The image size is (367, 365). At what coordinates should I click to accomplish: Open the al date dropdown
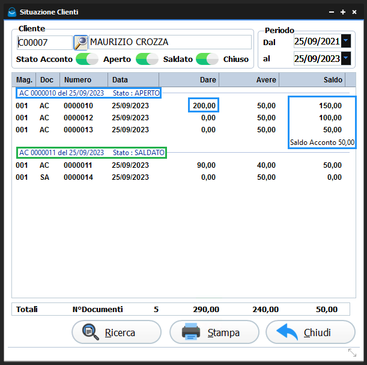(346, 58)
